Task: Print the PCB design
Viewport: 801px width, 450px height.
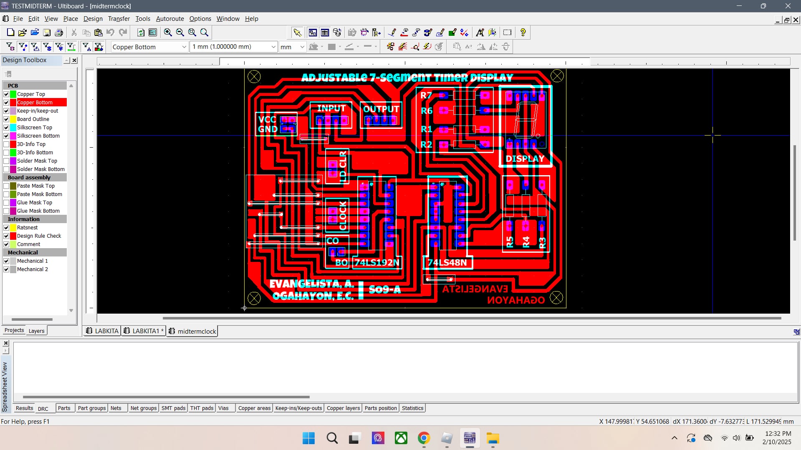Action: (59, 33)
